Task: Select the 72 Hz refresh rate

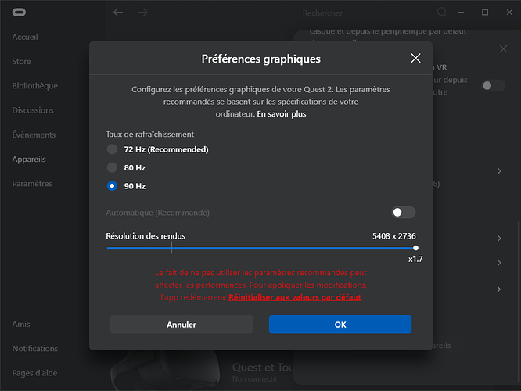Action: [113, 149]
